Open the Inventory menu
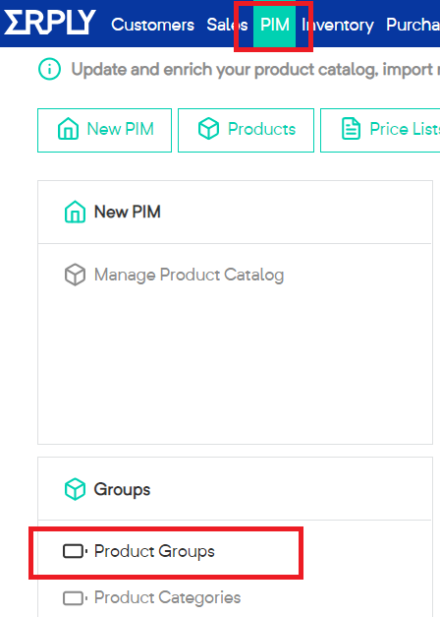The height and width of the screenshot is (617, 440). pos(338,25)
